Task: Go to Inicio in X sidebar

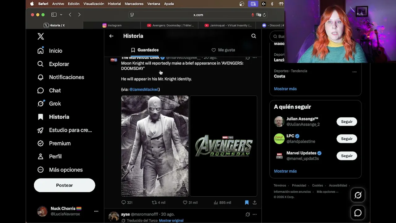Action: click(x=50, y=51)
